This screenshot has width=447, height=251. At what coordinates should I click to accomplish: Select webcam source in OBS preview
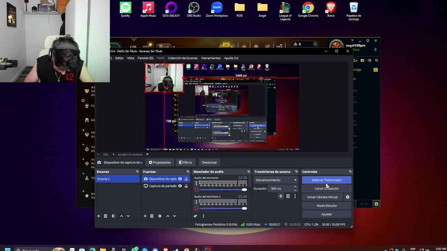164,78
